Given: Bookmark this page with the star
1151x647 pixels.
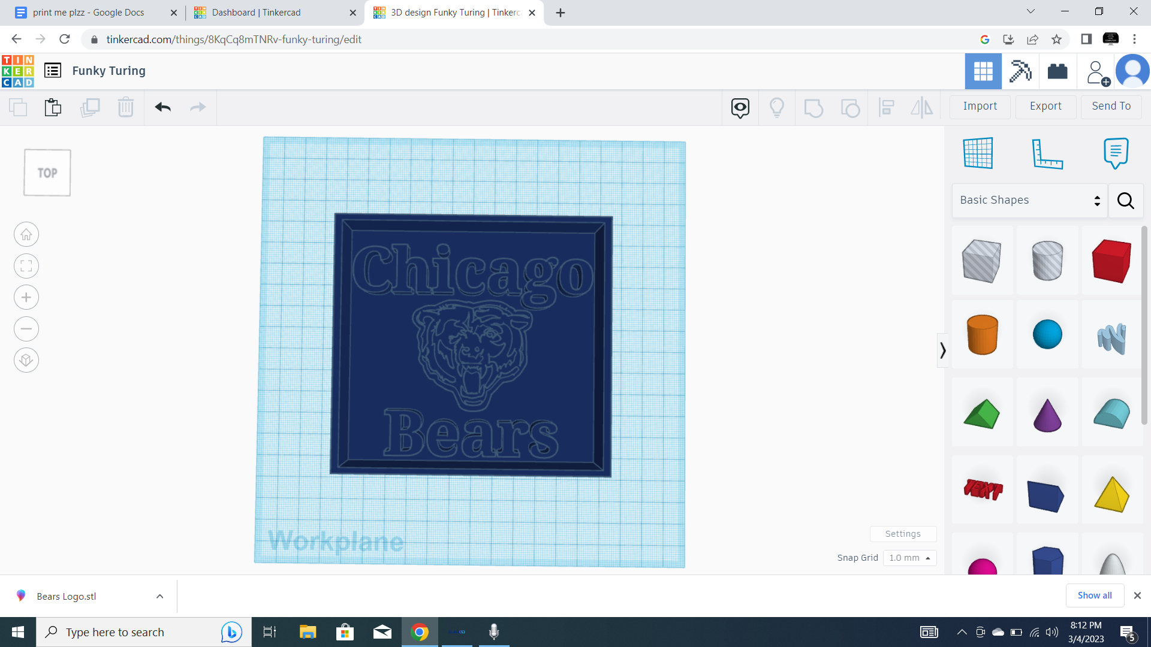Looking at the screenshot, I should coord(1056,40).
